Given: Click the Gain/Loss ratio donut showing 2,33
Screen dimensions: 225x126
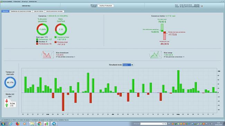Looking at the screenshot, I should pos(61,29).
